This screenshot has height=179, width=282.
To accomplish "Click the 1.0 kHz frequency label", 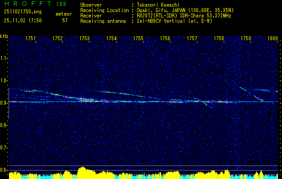I will pos(4,81).
